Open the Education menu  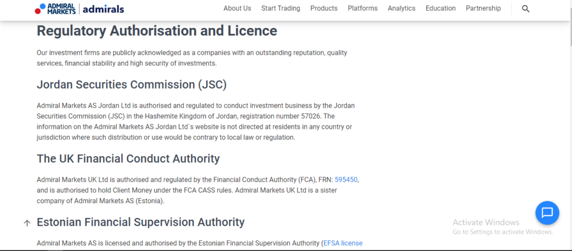coord(440,8)
